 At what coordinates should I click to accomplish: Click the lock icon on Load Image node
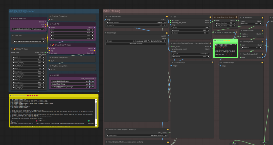167,33
